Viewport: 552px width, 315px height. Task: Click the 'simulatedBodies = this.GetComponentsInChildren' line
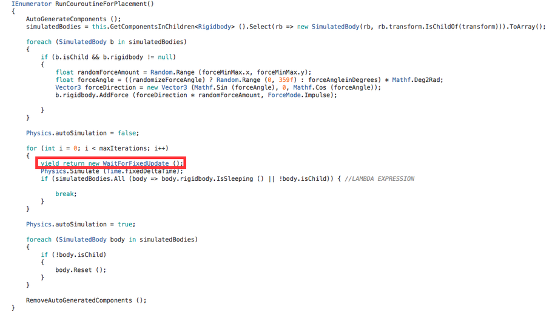(x=286, y=27)
